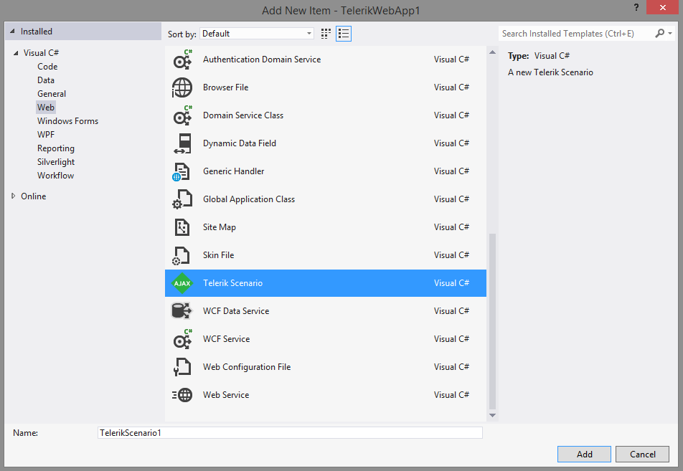The height and width of the screenshot is (471, 683).
Task: Select the Dynamic Data Field template name
Action: [x=240, y=143]
